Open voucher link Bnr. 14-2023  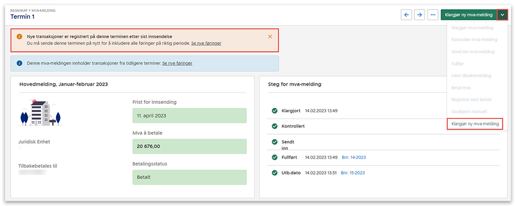(354, 157)
